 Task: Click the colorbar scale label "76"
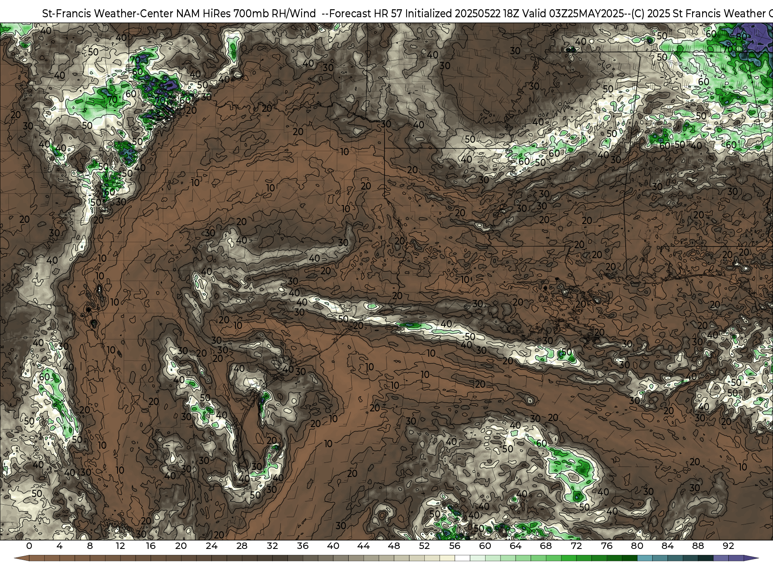point(607,546)
